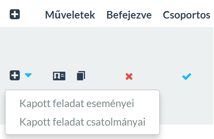The image size is (214, 139).
Task: Toggle the Csoportos status blue check
Action: (x=186, y=76)
